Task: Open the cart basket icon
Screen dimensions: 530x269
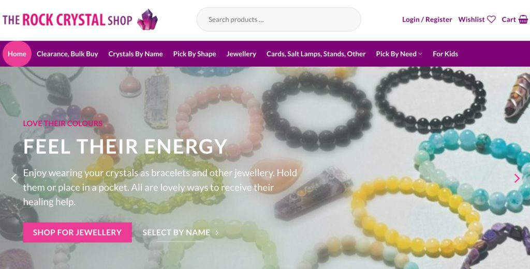Action: (x=523, y=20)
